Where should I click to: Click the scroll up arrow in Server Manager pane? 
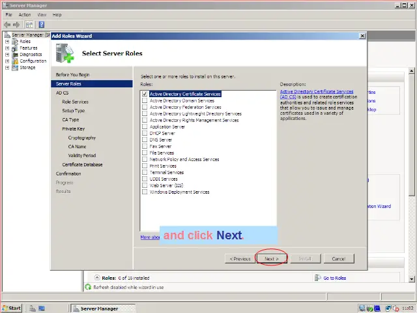click(x=411, y=71)
